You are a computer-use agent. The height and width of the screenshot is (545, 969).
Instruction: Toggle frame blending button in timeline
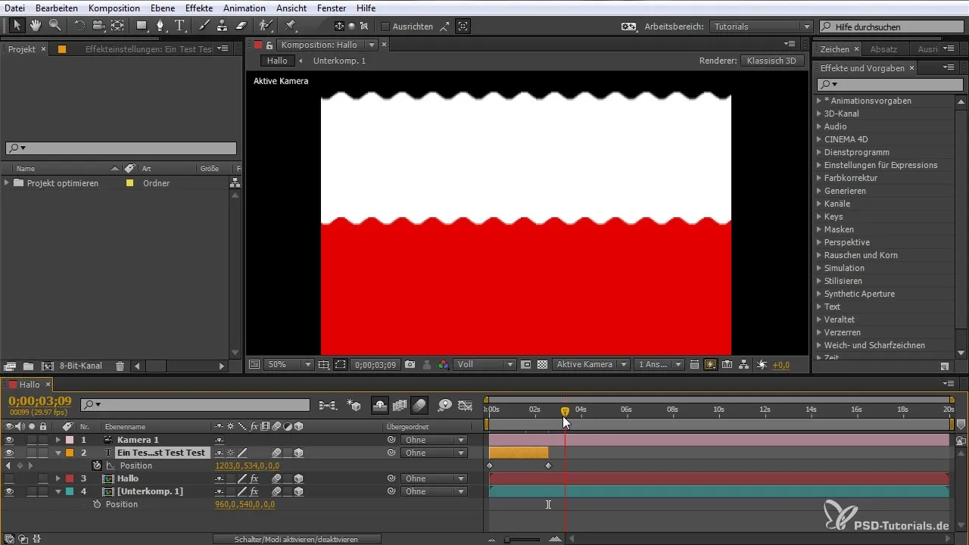tap(400, 405)
